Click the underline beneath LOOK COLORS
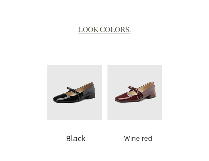 click(x=104, y=33)
